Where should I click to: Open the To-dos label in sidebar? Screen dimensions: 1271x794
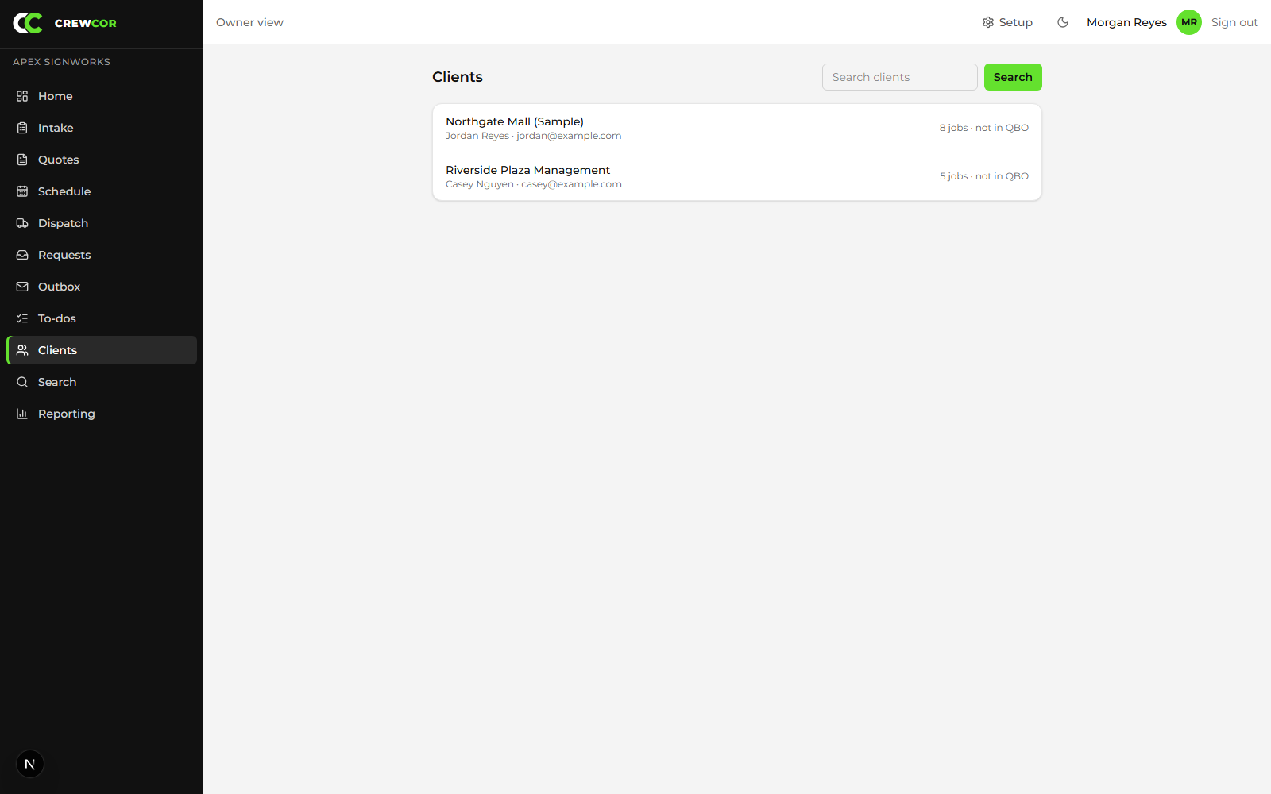click(57, 318)
